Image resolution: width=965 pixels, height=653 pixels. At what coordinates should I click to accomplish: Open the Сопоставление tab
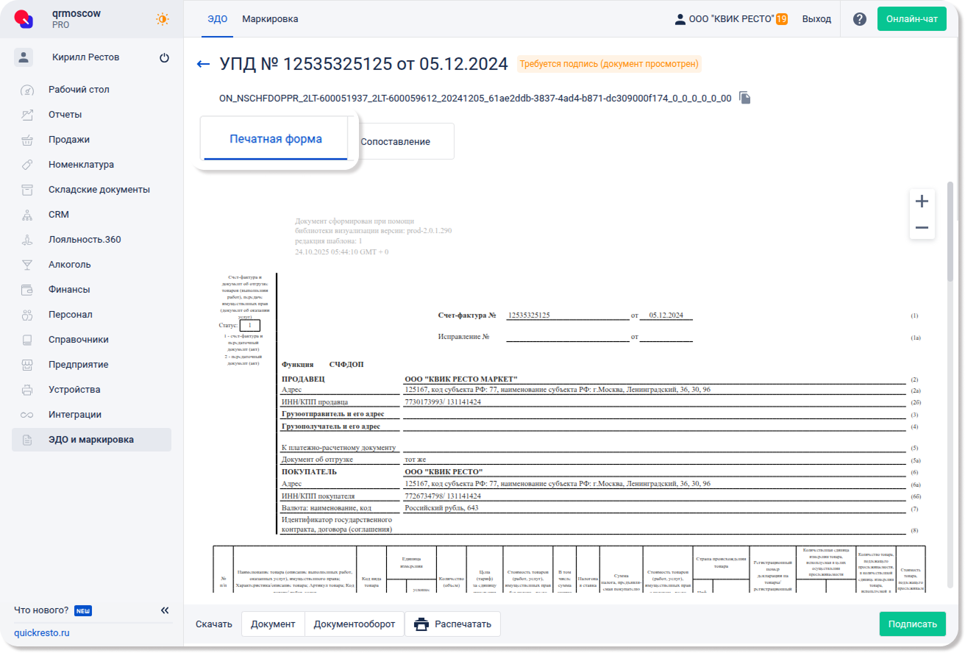pyautogui.click(x=395, y=141)
